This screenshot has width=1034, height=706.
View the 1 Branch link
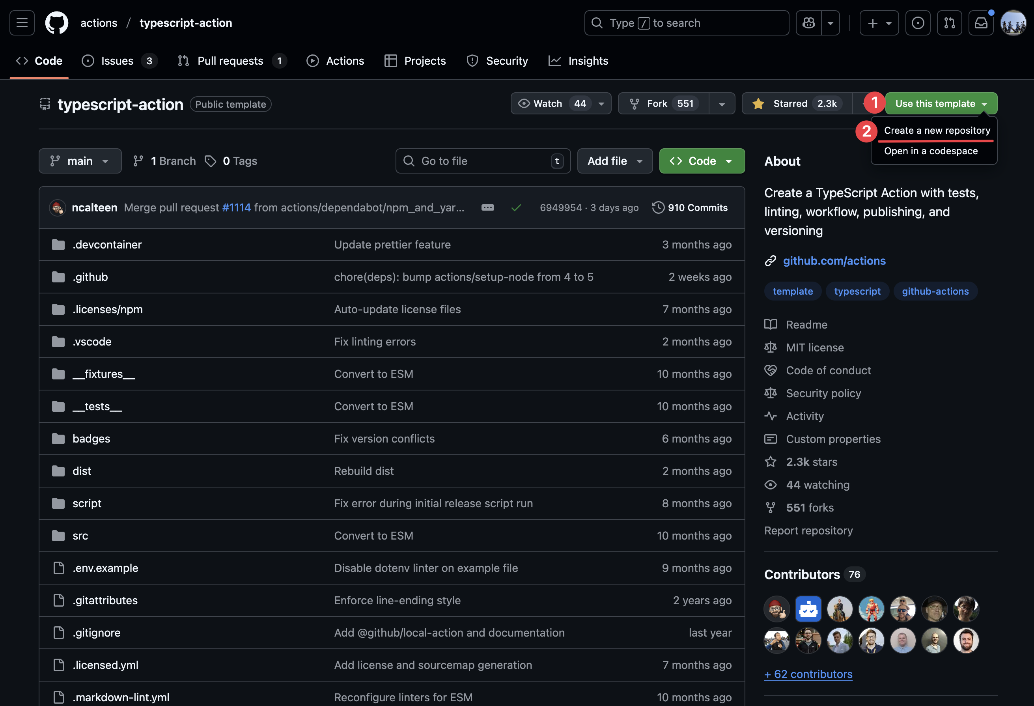[x=164, y=161]
